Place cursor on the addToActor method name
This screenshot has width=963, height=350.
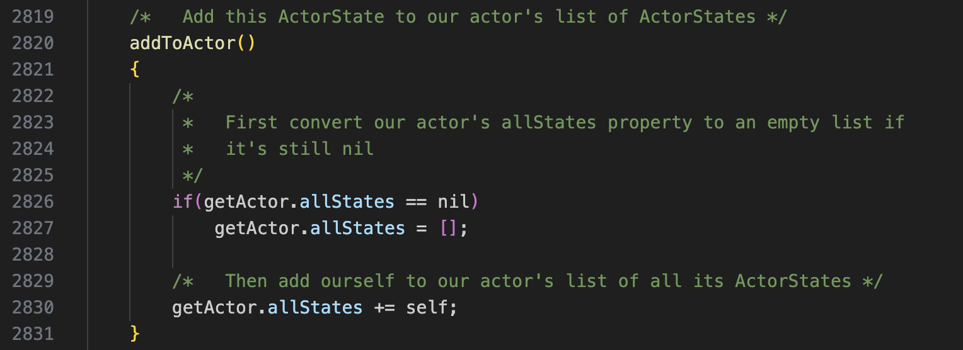point(182,43)
